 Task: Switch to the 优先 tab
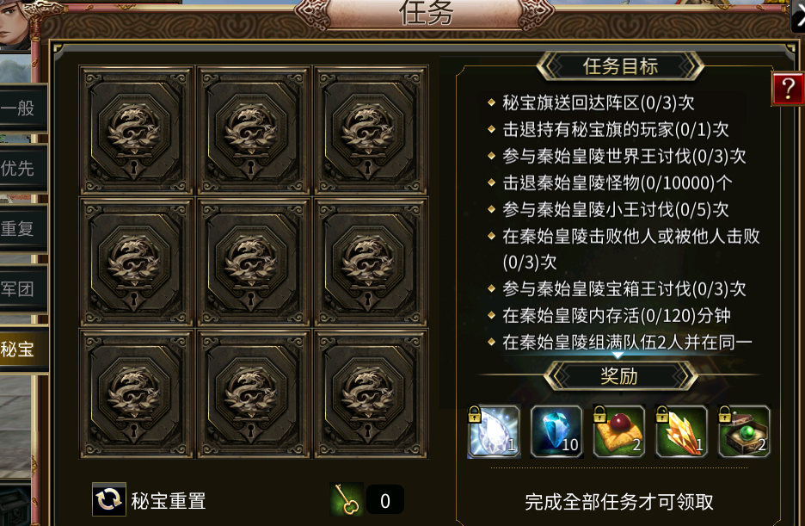point(23,169)
